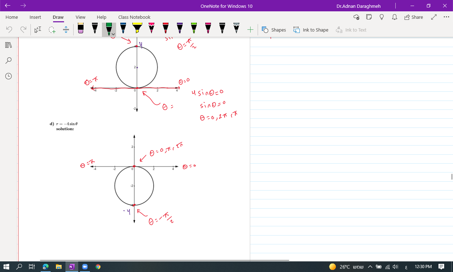Show hidden system tray icons
This screenshot has width=453, height=272.
[370, 267]
